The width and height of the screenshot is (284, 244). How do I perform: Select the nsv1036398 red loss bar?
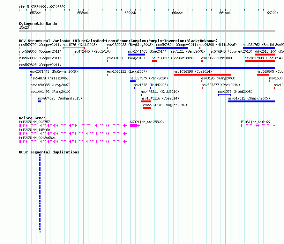[x=203, y=75]
